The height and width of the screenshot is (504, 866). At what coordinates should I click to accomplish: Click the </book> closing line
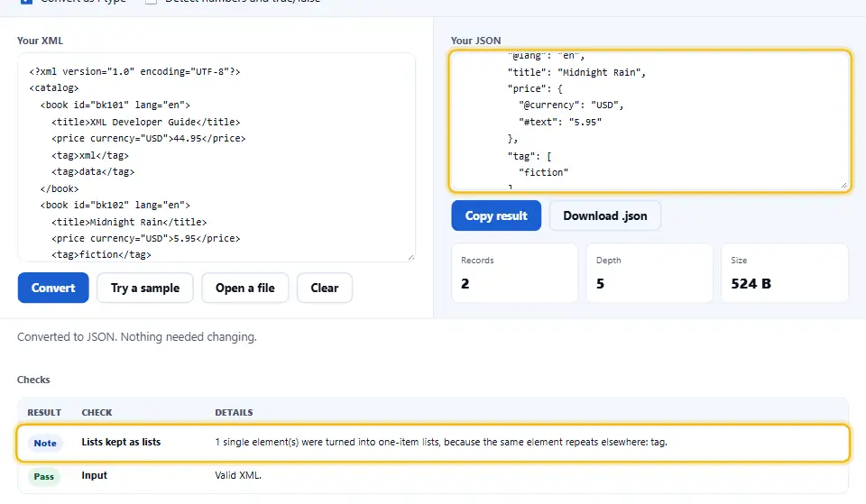(x=60, y=188)
